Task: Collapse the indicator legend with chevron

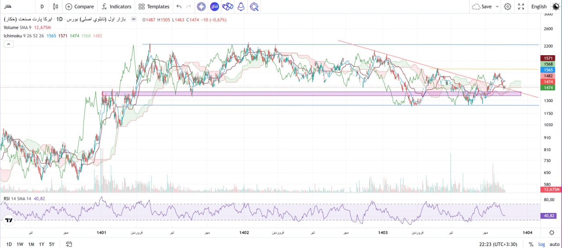Action: [8, 44]
